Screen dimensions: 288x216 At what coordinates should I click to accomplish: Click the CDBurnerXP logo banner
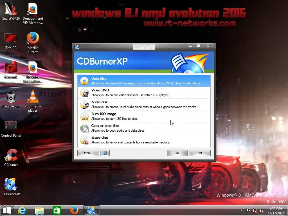pos(144,62)
